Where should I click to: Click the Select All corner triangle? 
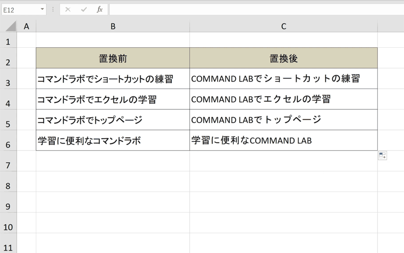click(x=11, y=26)
